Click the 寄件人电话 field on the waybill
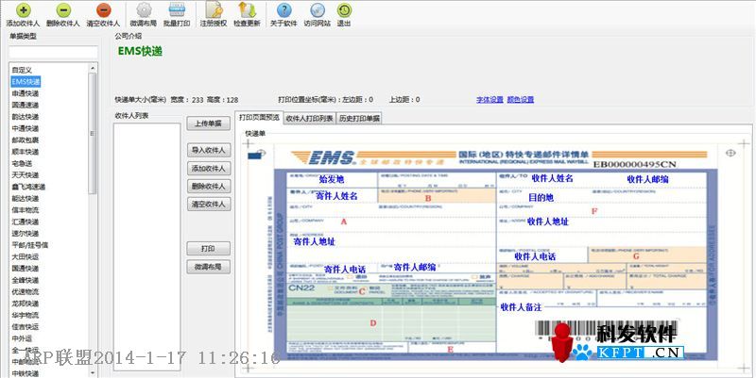756x378 pixels. tap(345, 270)
